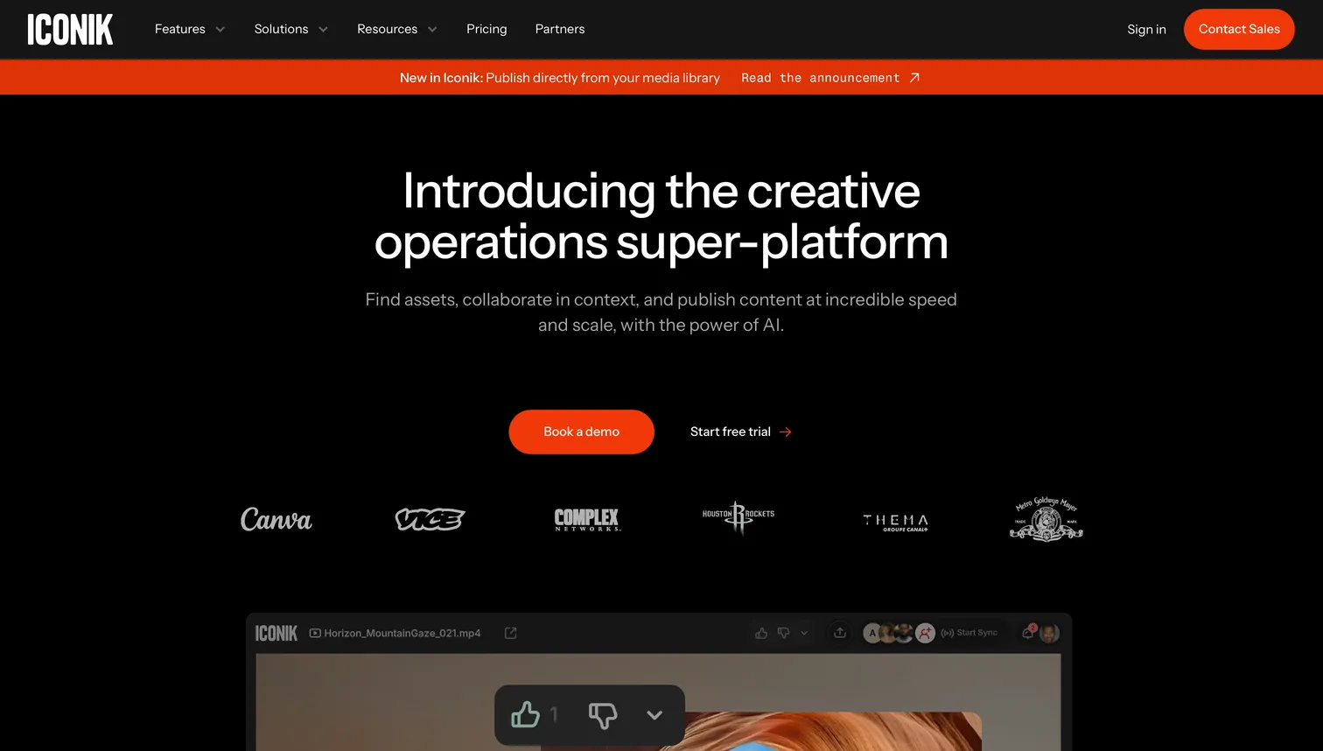This screenshot has height=751, width=1323.
Task: Click the arrow icon beside Read the announcement
Action: coord(914,78)
